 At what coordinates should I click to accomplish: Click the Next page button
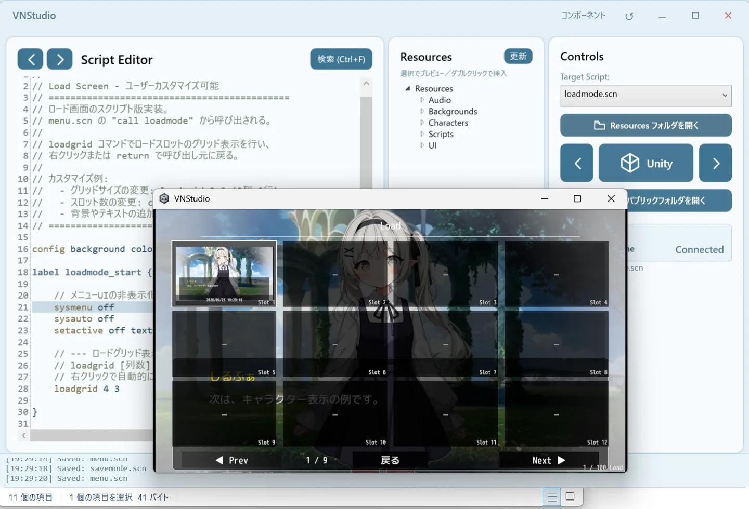(549, 460)
